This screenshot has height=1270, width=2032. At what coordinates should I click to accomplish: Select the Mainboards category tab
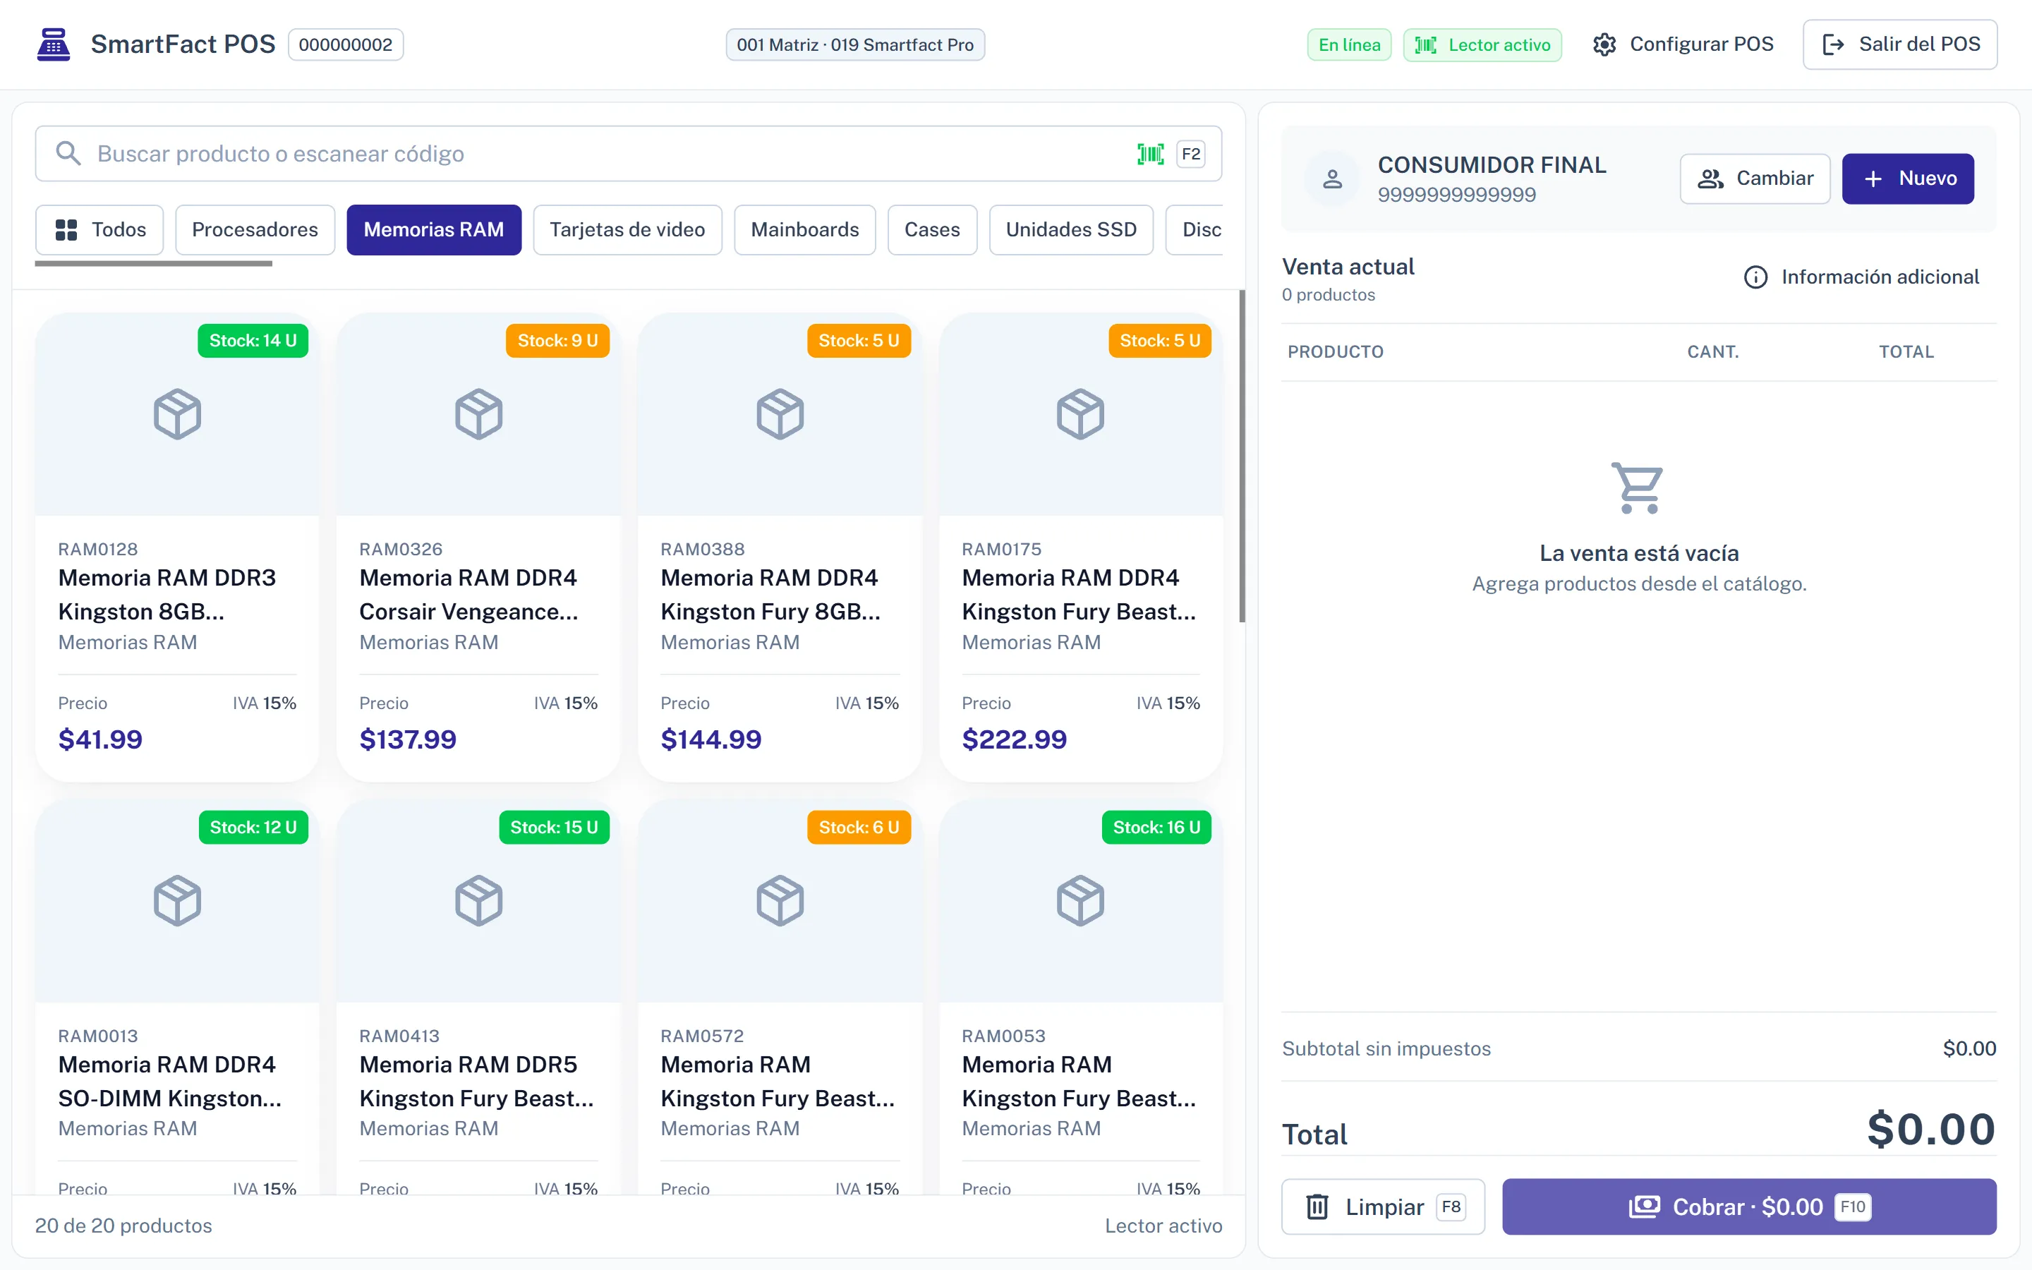[x=804, y=230]
